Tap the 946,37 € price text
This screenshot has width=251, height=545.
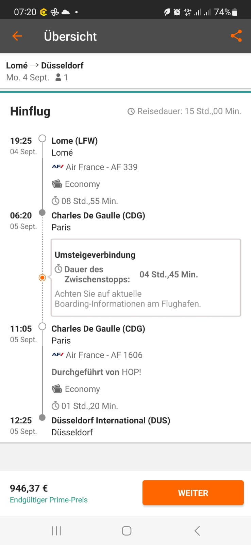click(x=29, y=488)
